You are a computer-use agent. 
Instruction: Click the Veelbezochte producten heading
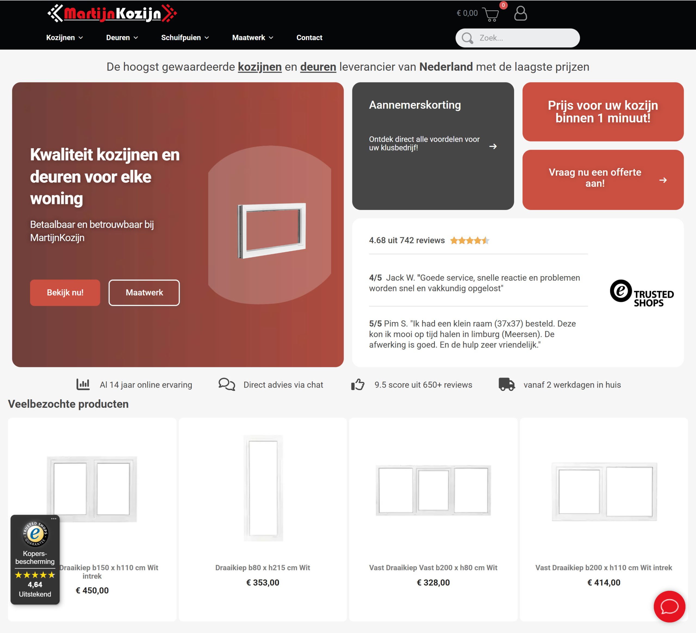click(x=68, y=404)
